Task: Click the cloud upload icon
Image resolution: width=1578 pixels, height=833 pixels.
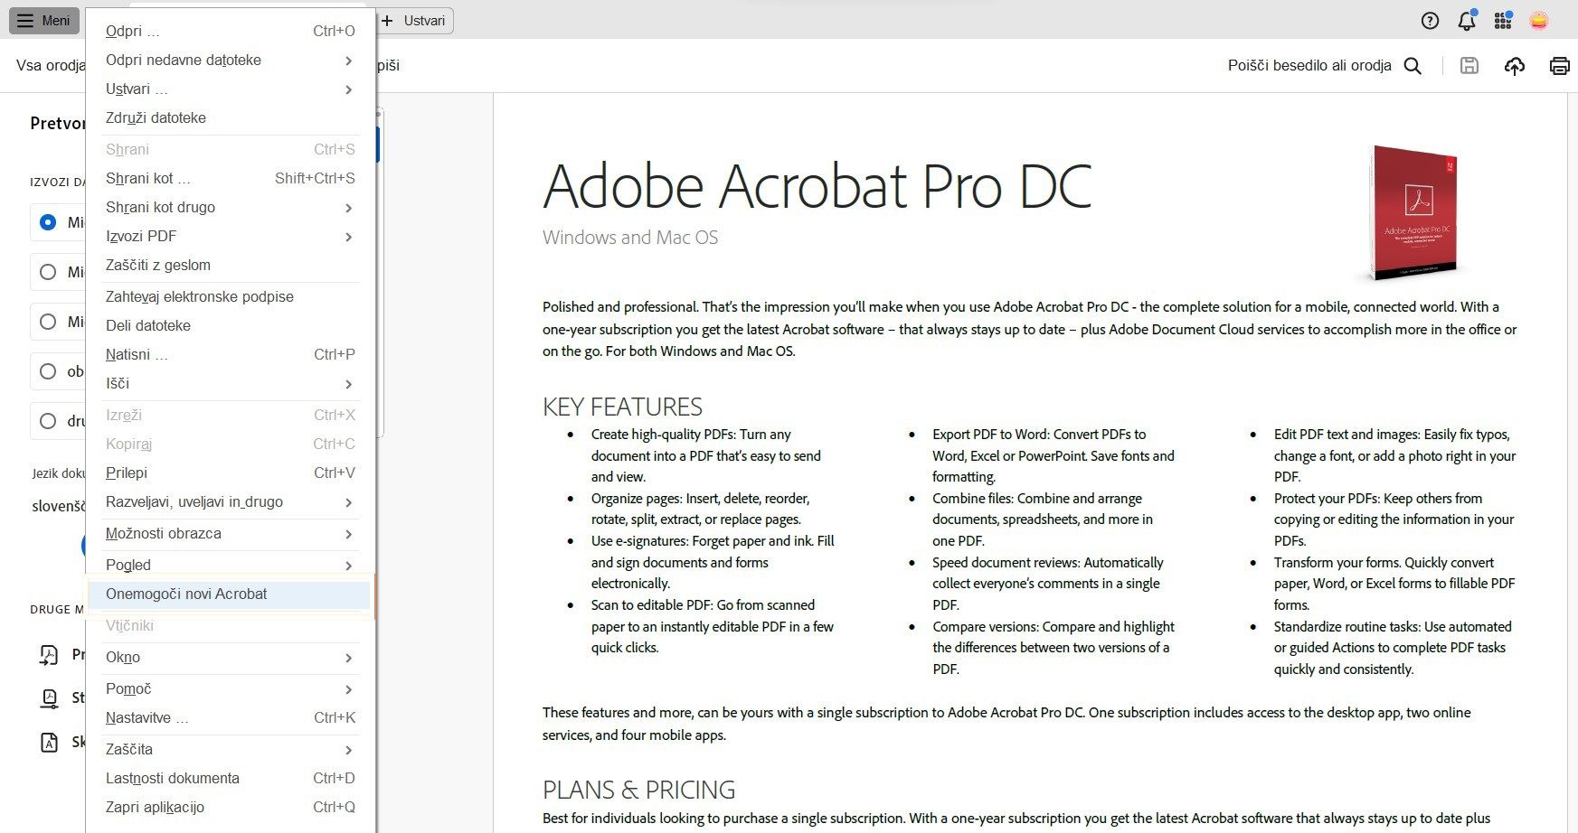Action: point(1514,66)
